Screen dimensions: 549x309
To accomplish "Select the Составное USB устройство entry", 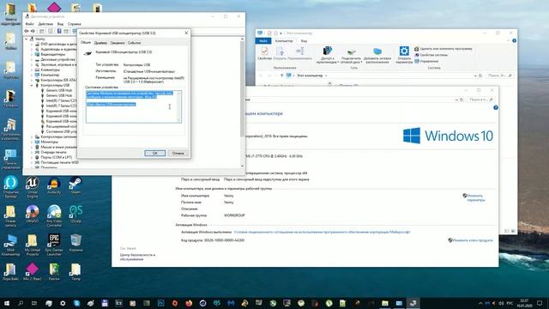I will tap(61, 131).
